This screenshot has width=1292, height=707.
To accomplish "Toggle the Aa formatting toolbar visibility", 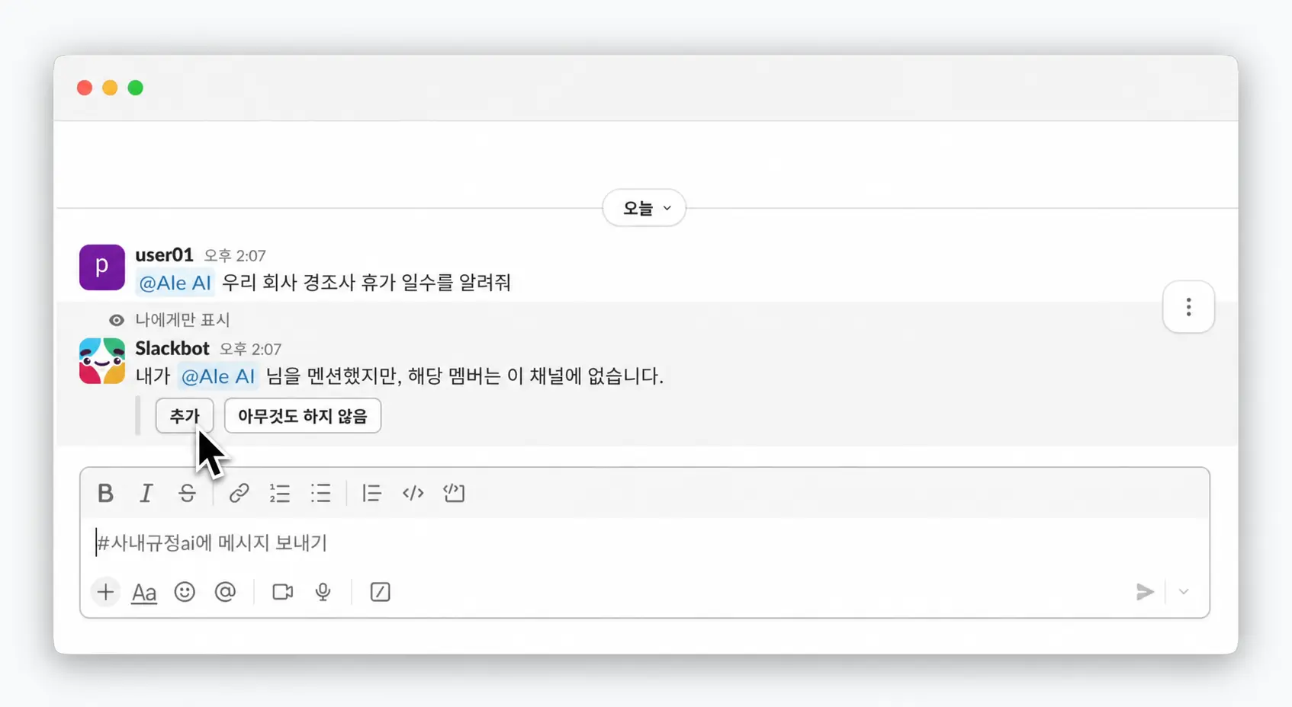I will (x=144, y=592).
